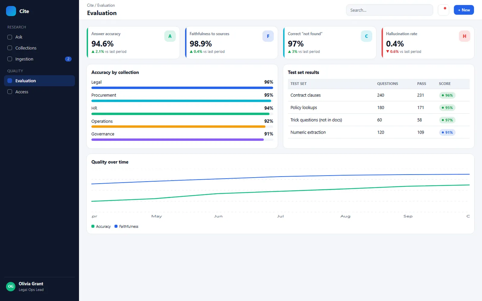Toggle the Faithfulness legend entry
482x301 pixels.
click(x=126, y=226)
